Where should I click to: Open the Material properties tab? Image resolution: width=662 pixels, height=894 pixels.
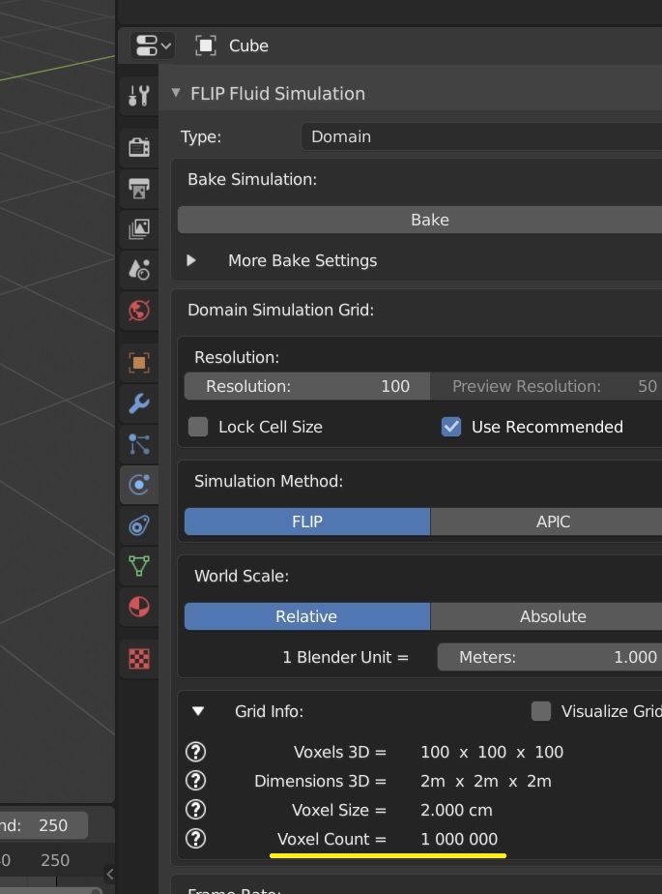tap(138, 607)
